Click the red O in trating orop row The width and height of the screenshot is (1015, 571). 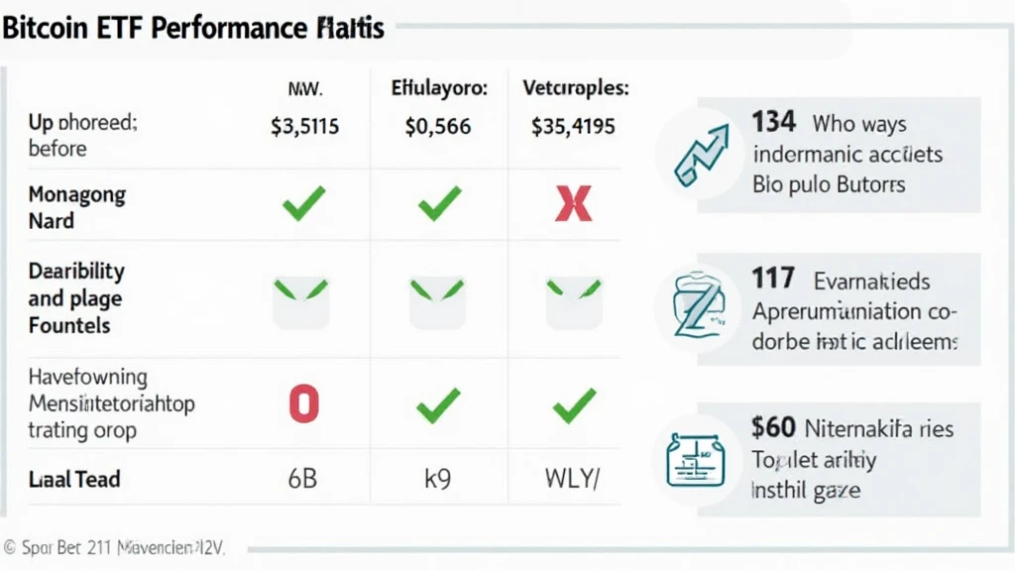[302, 403]
